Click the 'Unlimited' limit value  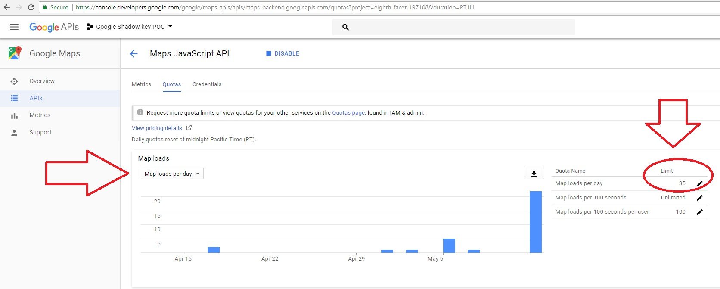point(673,198)
